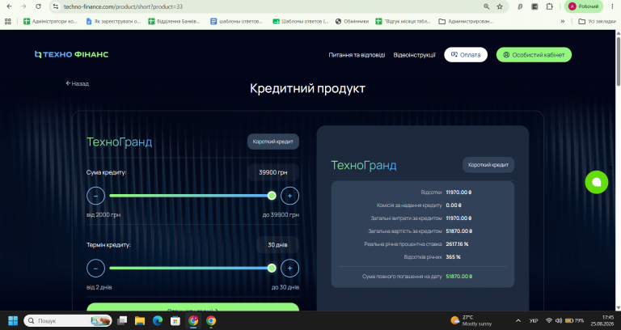Open the first 'шаблоны ответов' docs bookmark
The width and height of the screenshot is (621, 330).
(x=236, y=21)
